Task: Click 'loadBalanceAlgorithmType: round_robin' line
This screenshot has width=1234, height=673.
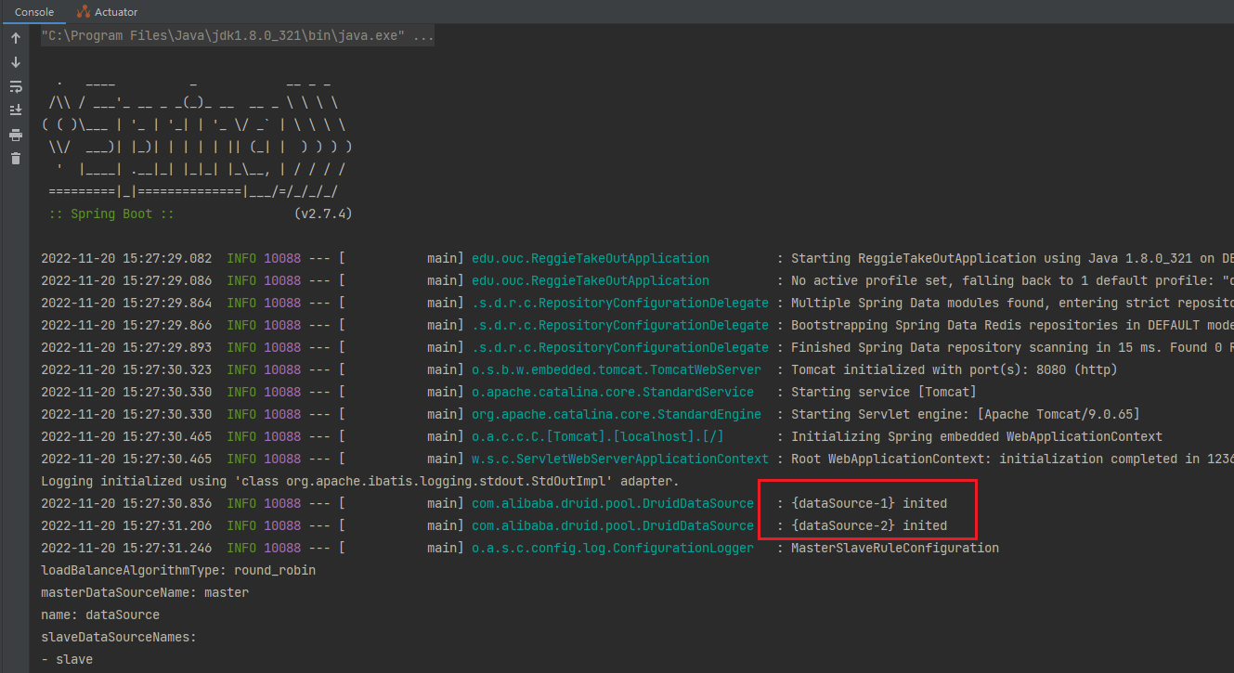Action: coord(178,570)
